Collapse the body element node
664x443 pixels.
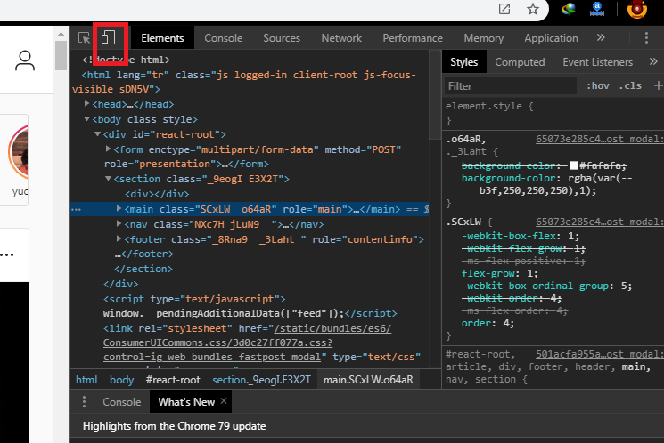pos(86,119)
